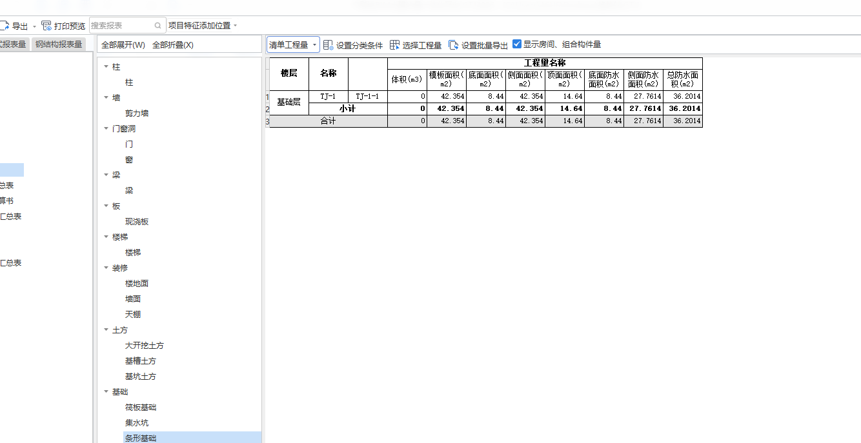Switch to the partially visible 报表量 tab
The width and height of the screenshot is (861, 443).
tap(14, 44)
